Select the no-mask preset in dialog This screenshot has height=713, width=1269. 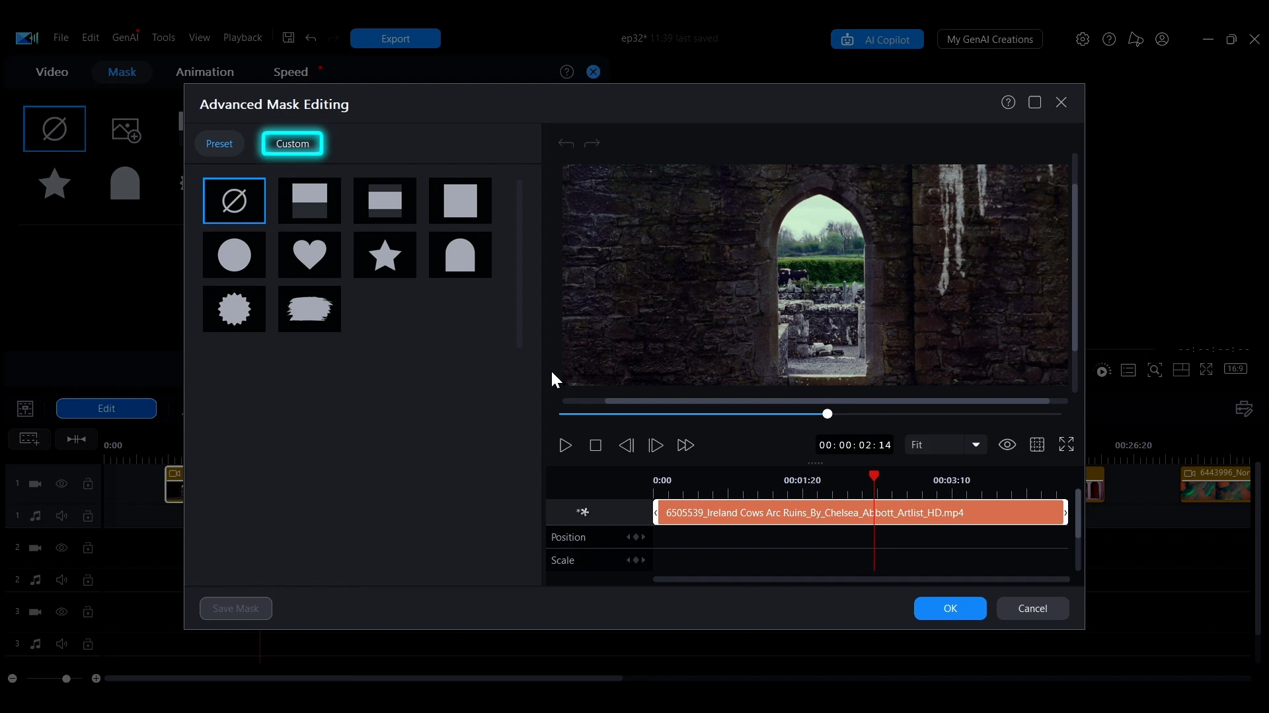pyautogui.click(x=234, y=201)
